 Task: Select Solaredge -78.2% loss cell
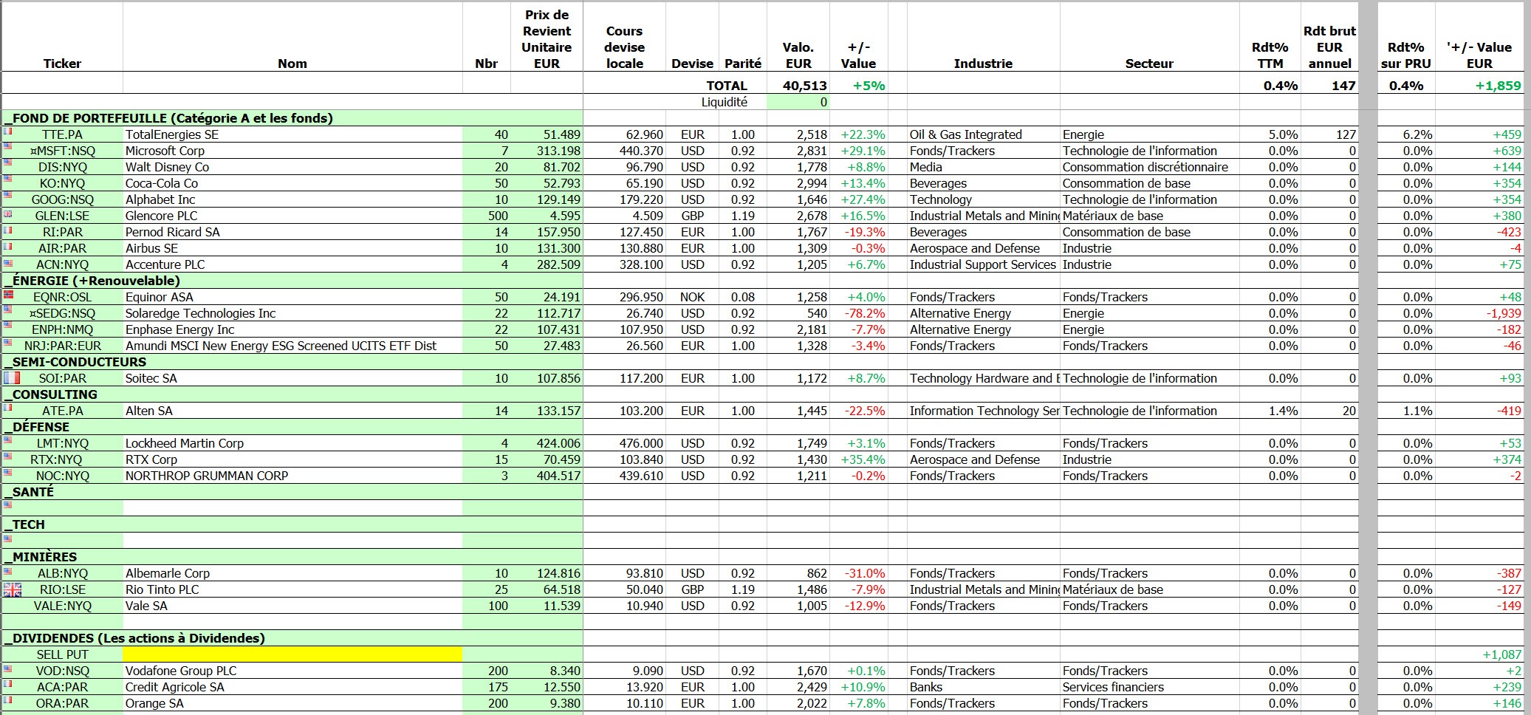859,313
